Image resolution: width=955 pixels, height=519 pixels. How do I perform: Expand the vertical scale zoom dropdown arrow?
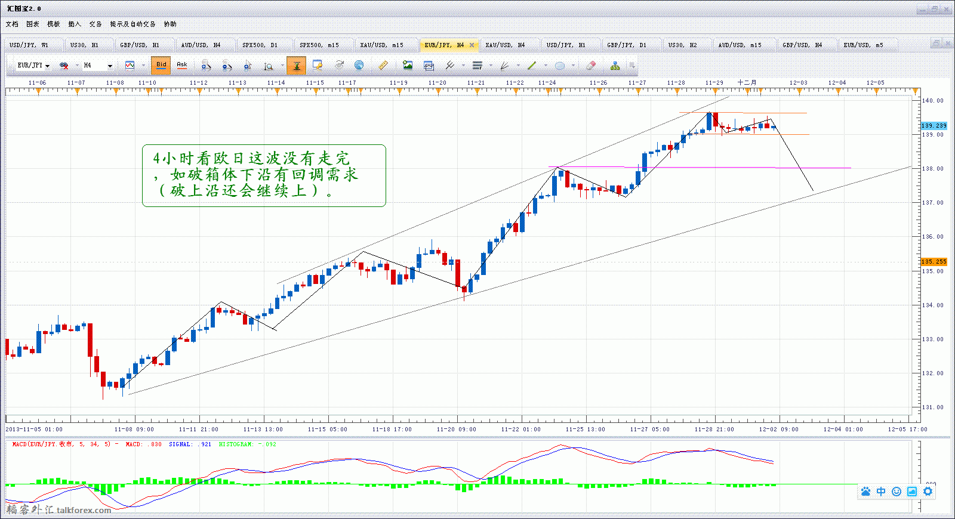[282, 66]
